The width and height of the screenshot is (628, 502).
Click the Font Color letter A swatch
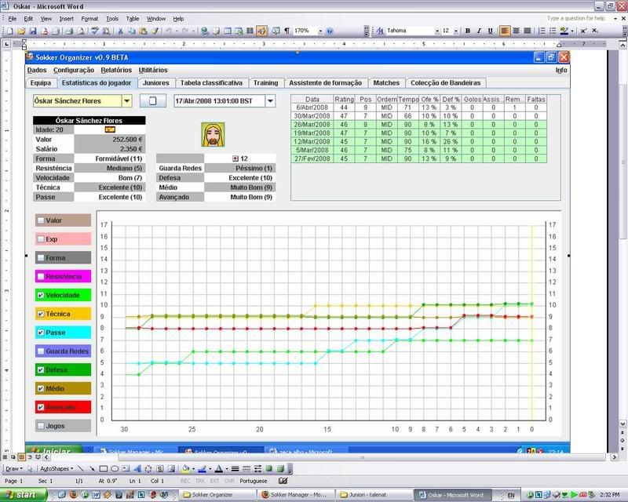click(x=219, y=468)
